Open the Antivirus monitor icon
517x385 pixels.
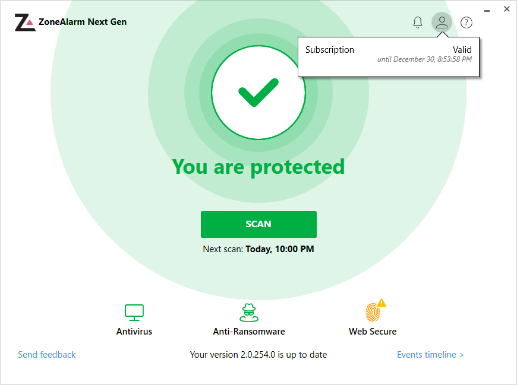(134, 312)
